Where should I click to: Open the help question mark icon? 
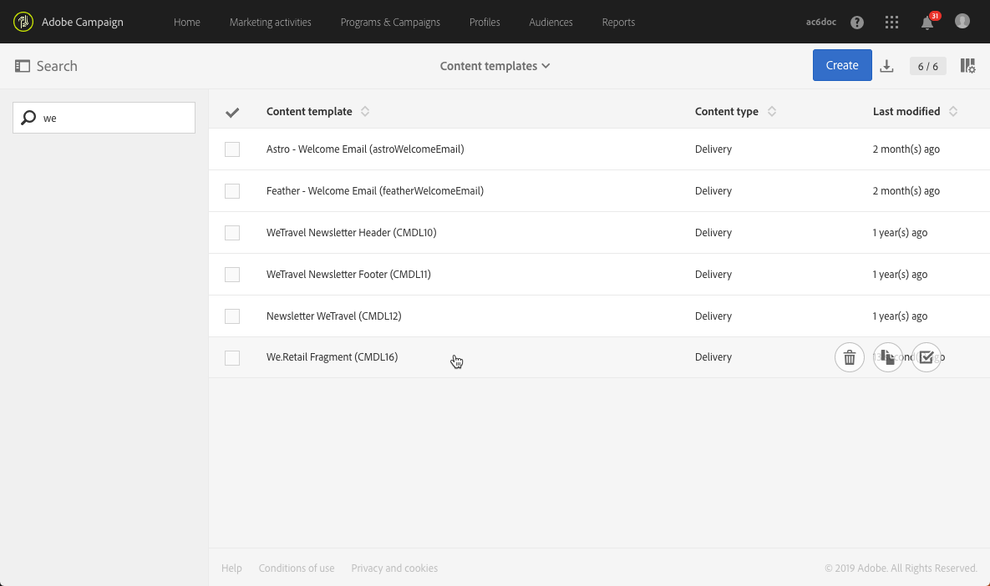[857, 22]
